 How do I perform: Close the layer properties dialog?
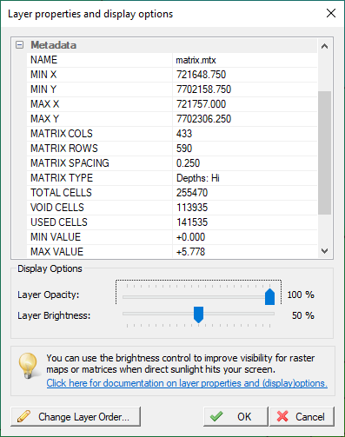point(331,13)
